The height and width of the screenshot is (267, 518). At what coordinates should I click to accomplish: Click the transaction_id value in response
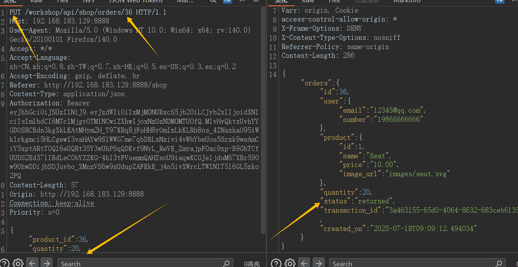(x=452, y=210)
